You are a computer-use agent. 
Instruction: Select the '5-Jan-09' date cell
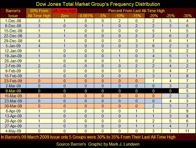[13, 46]
